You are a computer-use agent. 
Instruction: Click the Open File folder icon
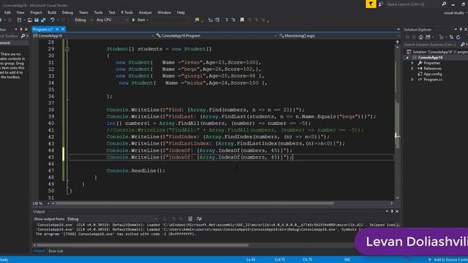[29, 20]
